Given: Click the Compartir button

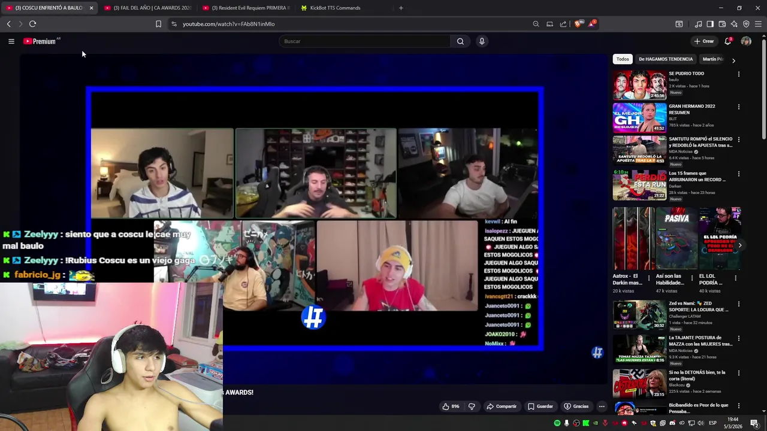Looking at the screenshot, I should coord(502,406).
